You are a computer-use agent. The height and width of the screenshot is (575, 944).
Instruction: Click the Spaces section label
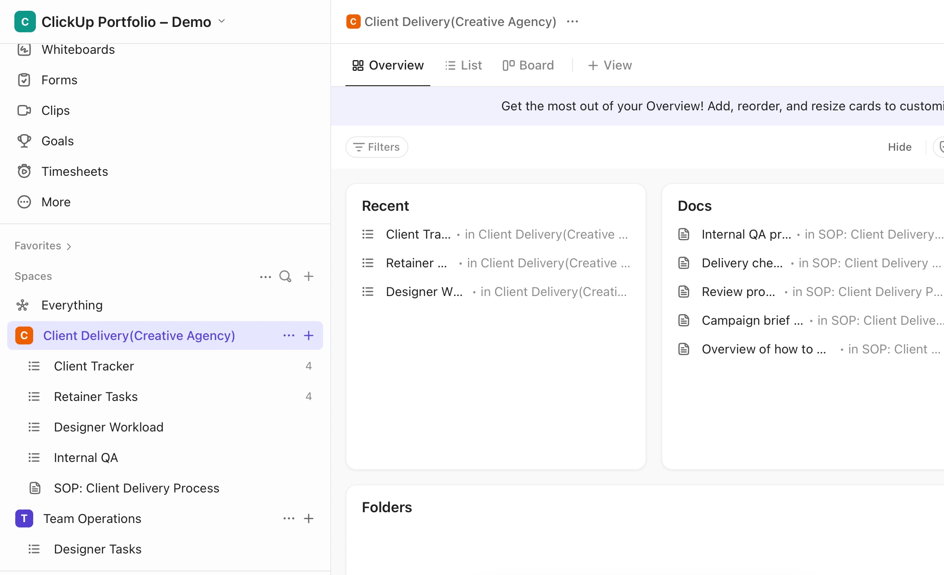point(33,276)
